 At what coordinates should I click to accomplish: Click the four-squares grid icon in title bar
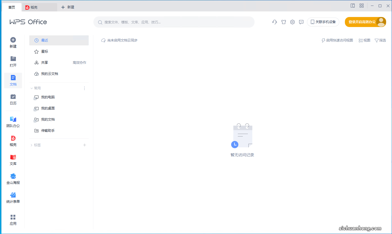(362, 6)
